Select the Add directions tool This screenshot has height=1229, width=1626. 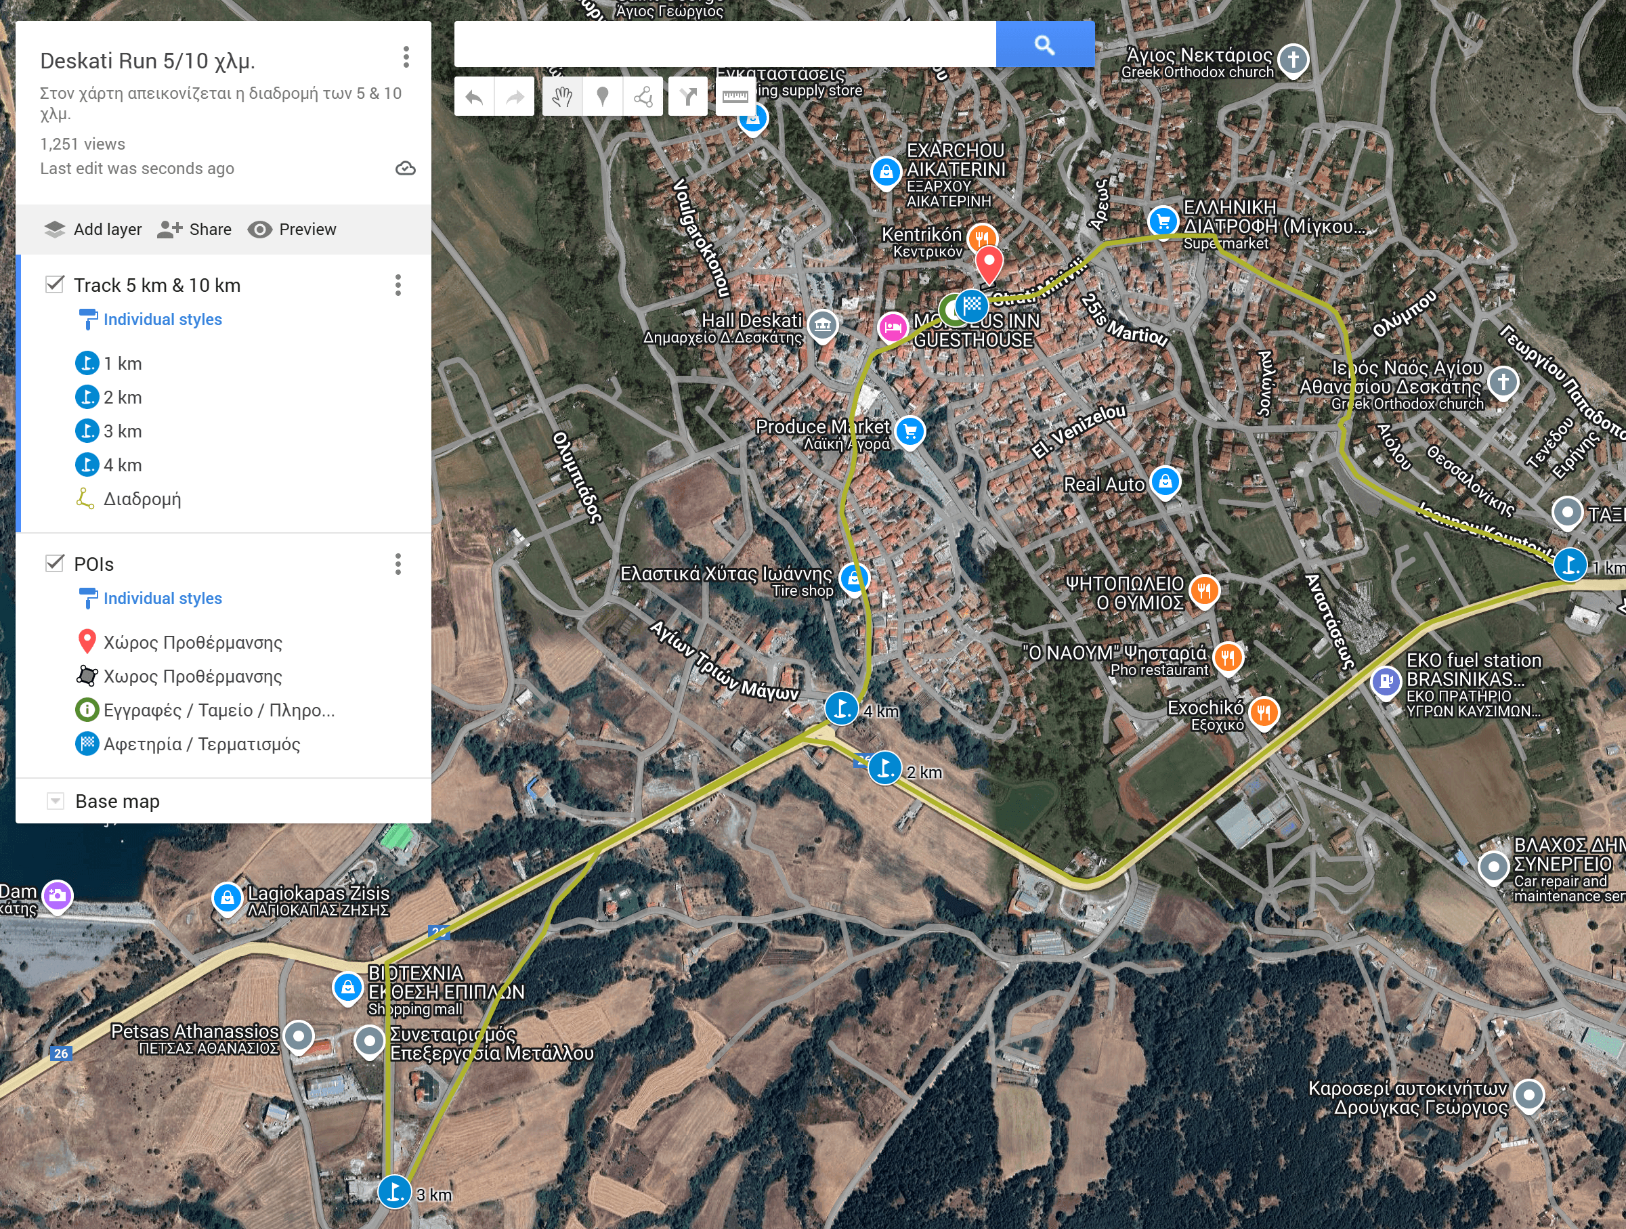[688, 97]
